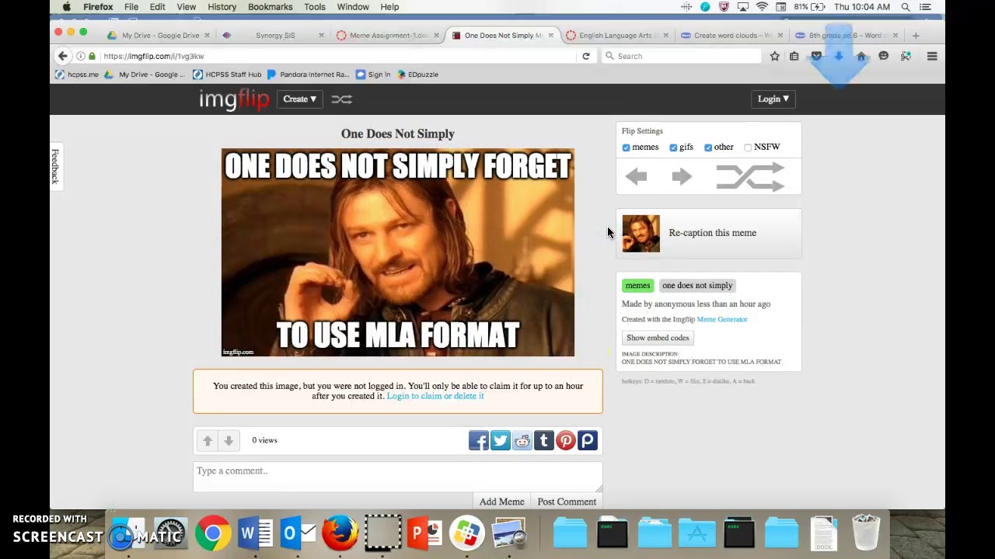Click Show embed codes button
This screenshot has width=995, height=559.
[x=658, y=338]
